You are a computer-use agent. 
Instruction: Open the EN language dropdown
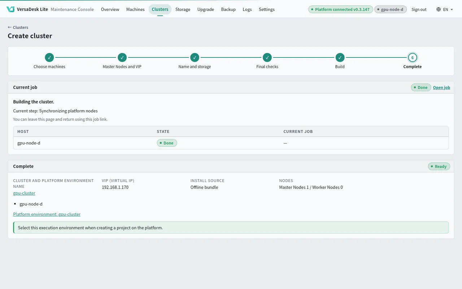pos(445,9)
